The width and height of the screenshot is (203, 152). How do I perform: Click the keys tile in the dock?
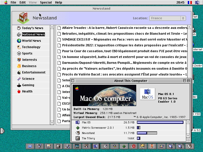[x=115, y=146]
